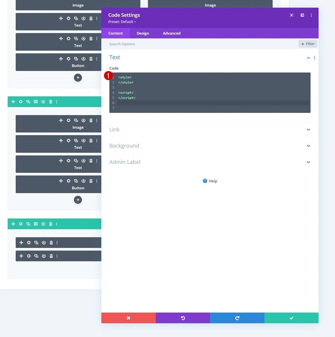The image size is (335, 337).
Task: Switch to the Design tab
Action: 143,33
